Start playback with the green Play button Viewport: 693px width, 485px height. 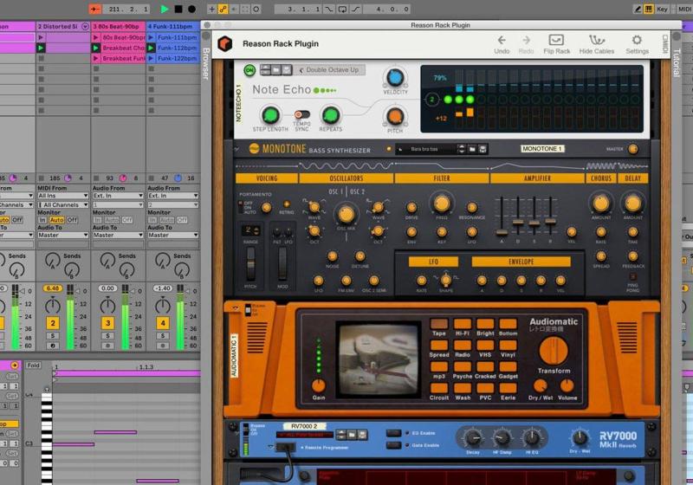pyautogui.click(x=165, y=9)
